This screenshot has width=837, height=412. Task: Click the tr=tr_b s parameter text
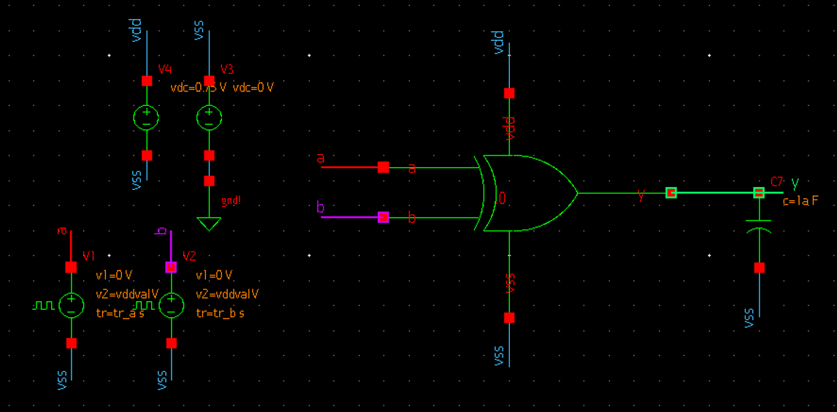[x=220, y=314]
